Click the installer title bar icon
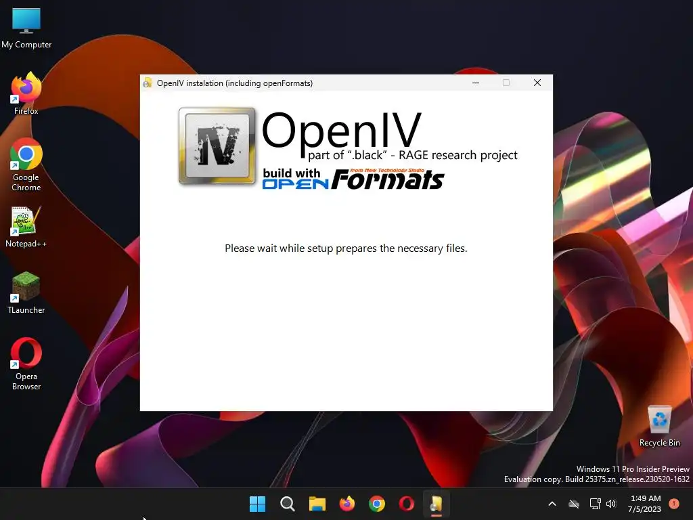Viewport: 693px width, 520px height. pyautogui.click(x=147, y=83)
